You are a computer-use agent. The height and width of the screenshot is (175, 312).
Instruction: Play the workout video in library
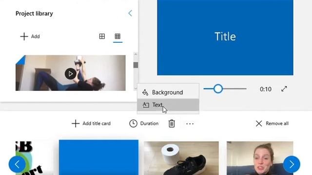coord(70,74)
